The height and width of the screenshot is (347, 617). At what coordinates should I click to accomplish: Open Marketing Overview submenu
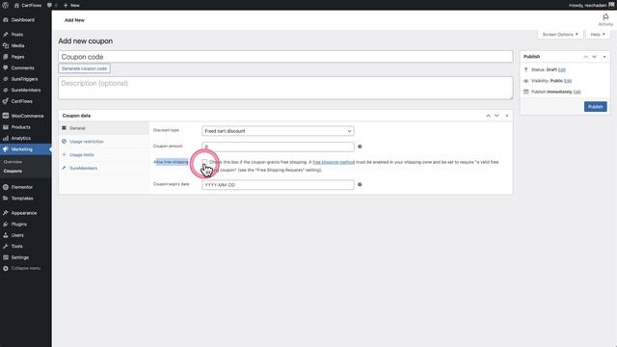pyautogui.click(x=13, y=162)
